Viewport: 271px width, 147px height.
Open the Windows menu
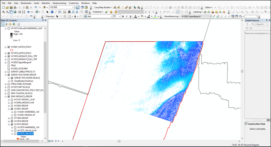[x=85, y=3]
